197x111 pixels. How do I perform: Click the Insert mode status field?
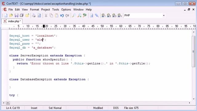tap(34, 108)
